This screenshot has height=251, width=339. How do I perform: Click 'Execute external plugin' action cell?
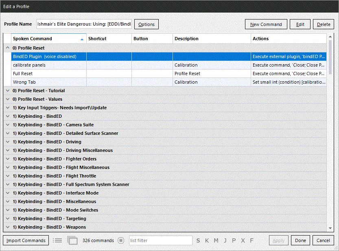289,56
